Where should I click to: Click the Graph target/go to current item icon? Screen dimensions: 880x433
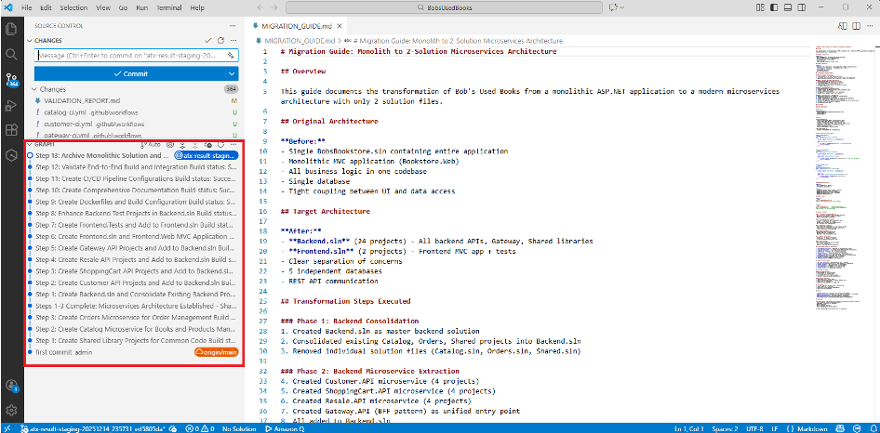[170, 145]
